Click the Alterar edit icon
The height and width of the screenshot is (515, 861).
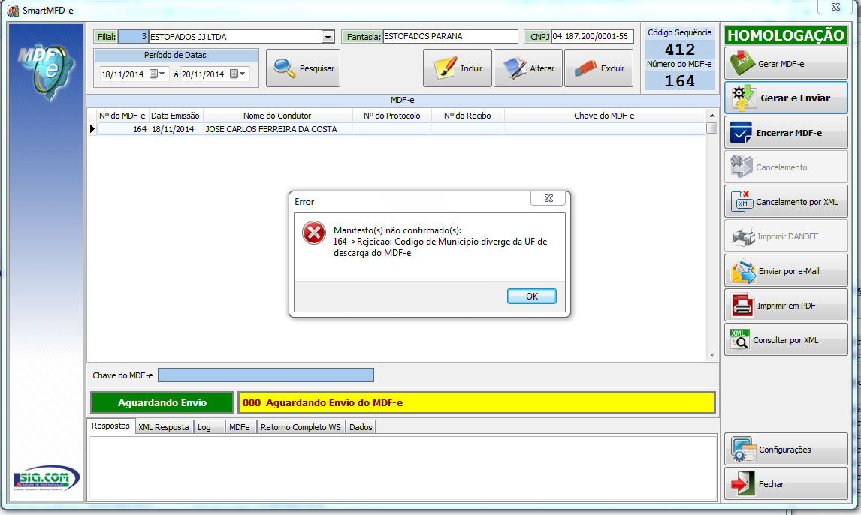pos(515,68)
